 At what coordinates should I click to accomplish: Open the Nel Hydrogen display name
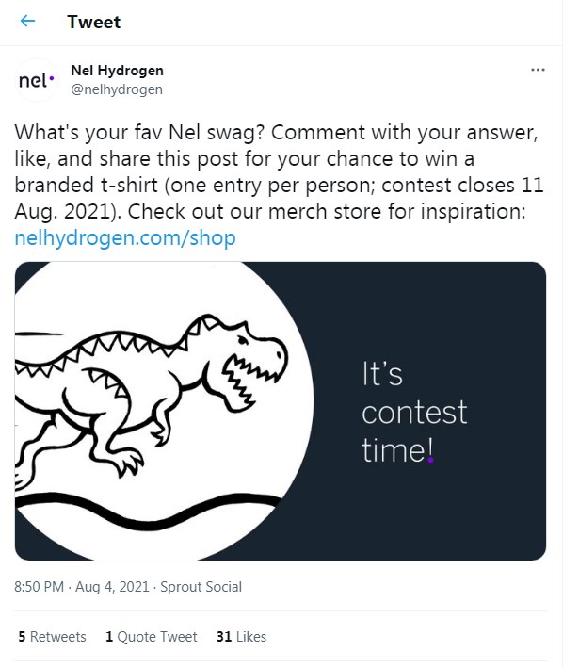[x=117, y=71]
